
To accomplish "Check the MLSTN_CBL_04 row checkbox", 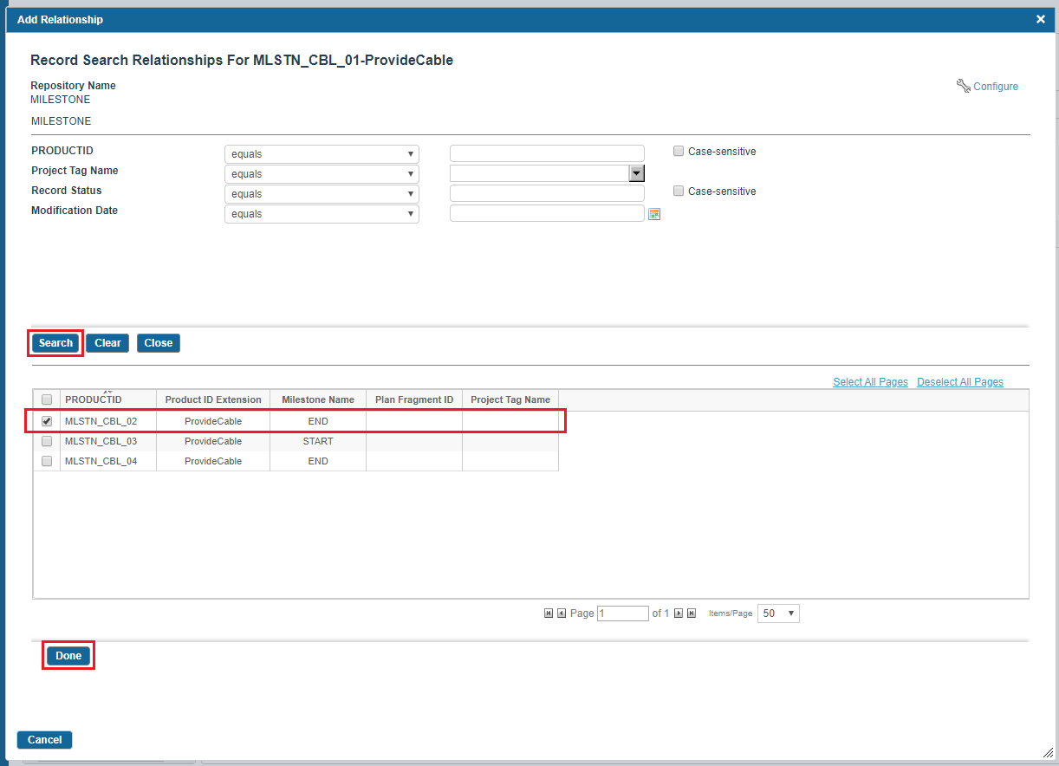I will 47,461.
